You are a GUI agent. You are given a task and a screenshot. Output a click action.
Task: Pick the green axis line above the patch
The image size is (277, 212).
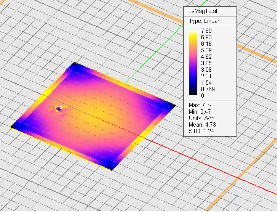pyautogui.click(x=153, y=53)
